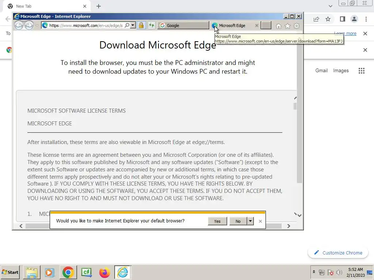This screenshot has width=374, height=280.
Task: Open the Windows Start menu
Action: pos(10,272)
